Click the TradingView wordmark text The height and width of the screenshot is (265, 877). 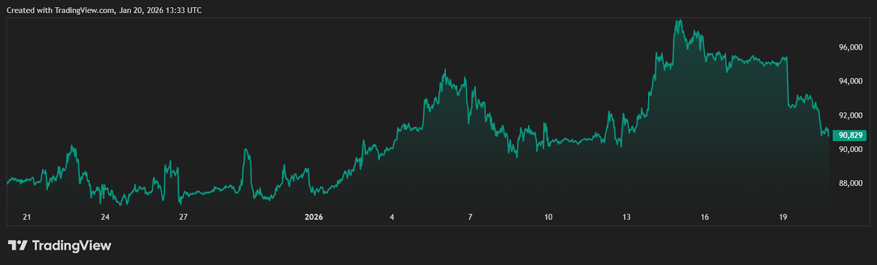[71, 245]
